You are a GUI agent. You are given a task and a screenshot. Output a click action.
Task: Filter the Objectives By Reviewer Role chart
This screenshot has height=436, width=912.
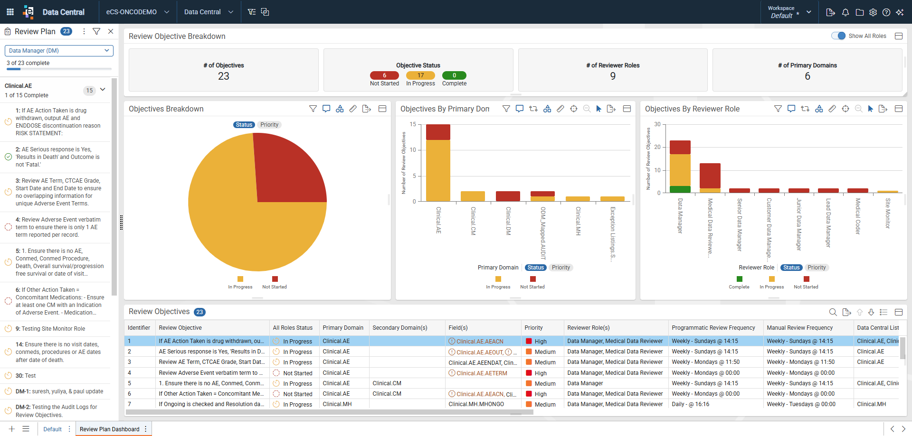tap(778, 109)
